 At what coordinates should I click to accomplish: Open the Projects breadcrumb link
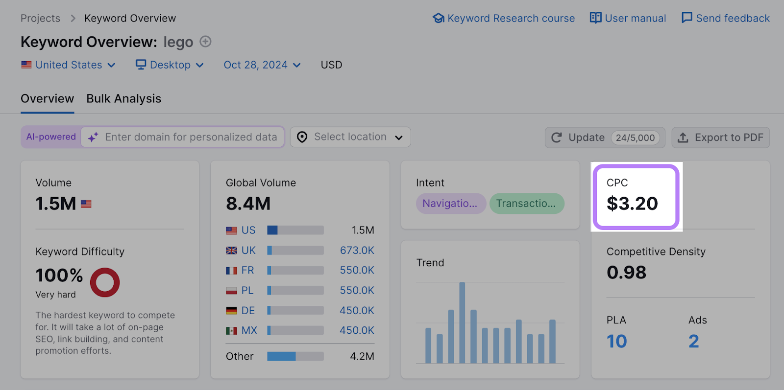(40, 19)
